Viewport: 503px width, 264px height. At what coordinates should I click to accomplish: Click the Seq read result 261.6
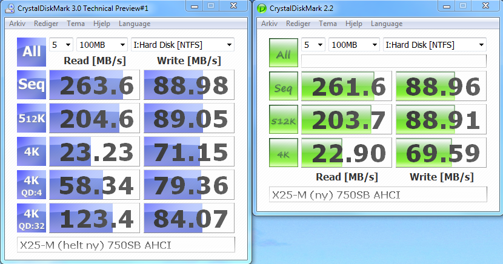[347, 86]
